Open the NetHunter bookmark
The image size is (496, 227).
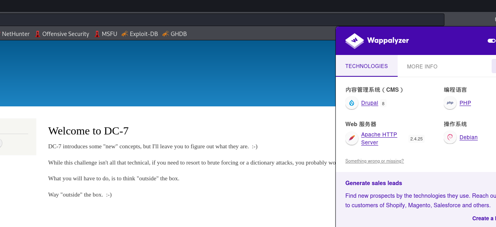click(15, 34)
